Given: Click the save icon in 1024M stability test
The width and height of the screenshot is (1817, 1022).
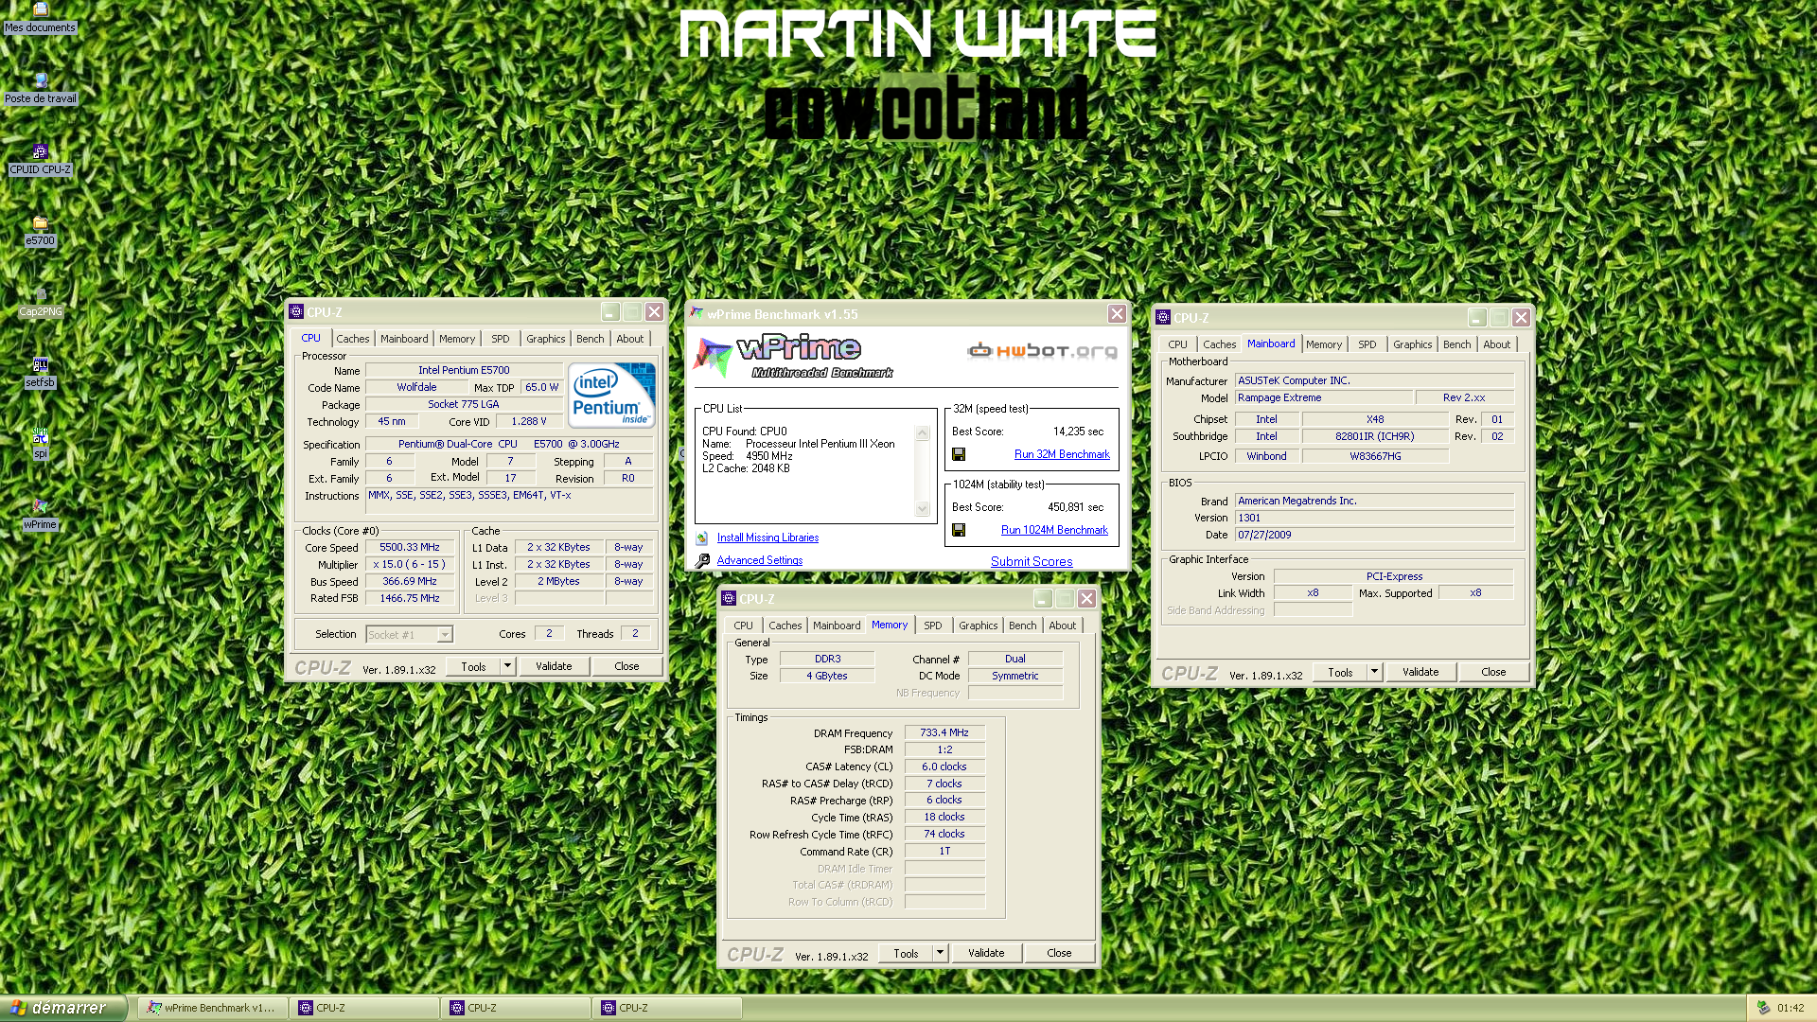Looking at the screenshot, I should [x=959, y=530].
